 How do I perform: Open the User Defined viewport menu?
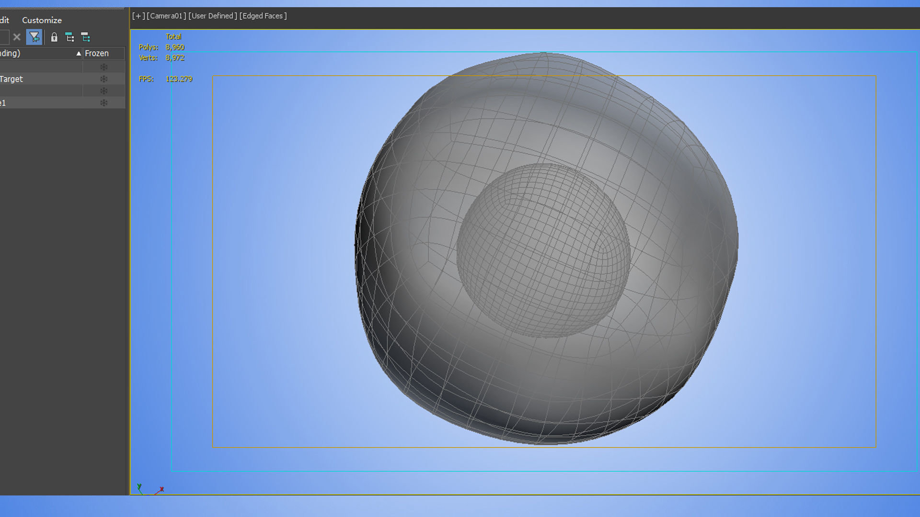[213, 16]
